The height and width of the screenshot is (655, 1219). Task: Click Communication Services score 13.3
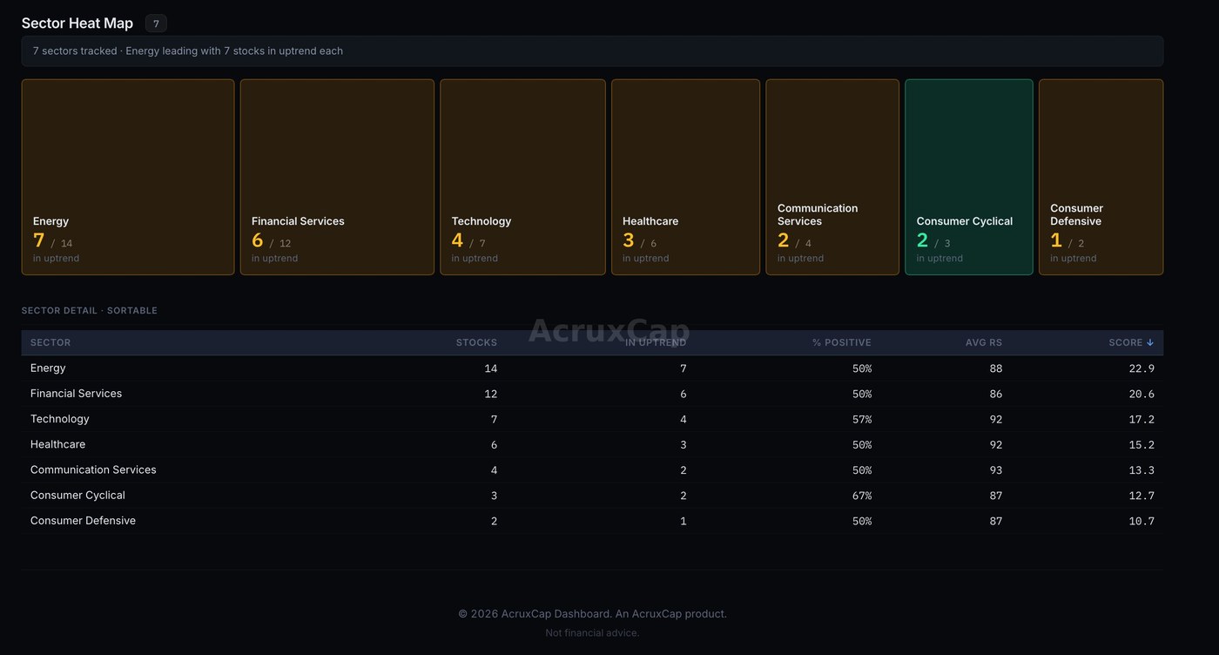[1142, 469]
